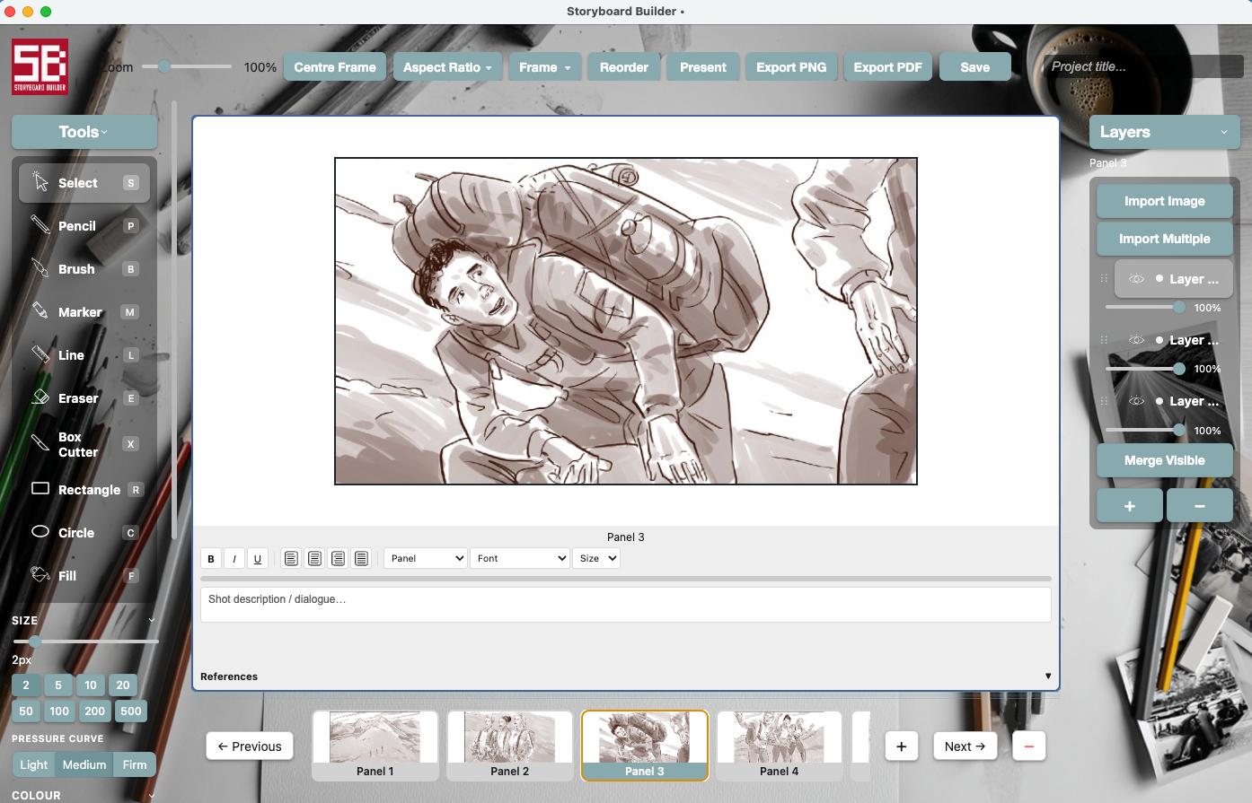Click the Export PDF button
Image resolution: width=1252 pixels, height=803 pixels.
(887, 66)
